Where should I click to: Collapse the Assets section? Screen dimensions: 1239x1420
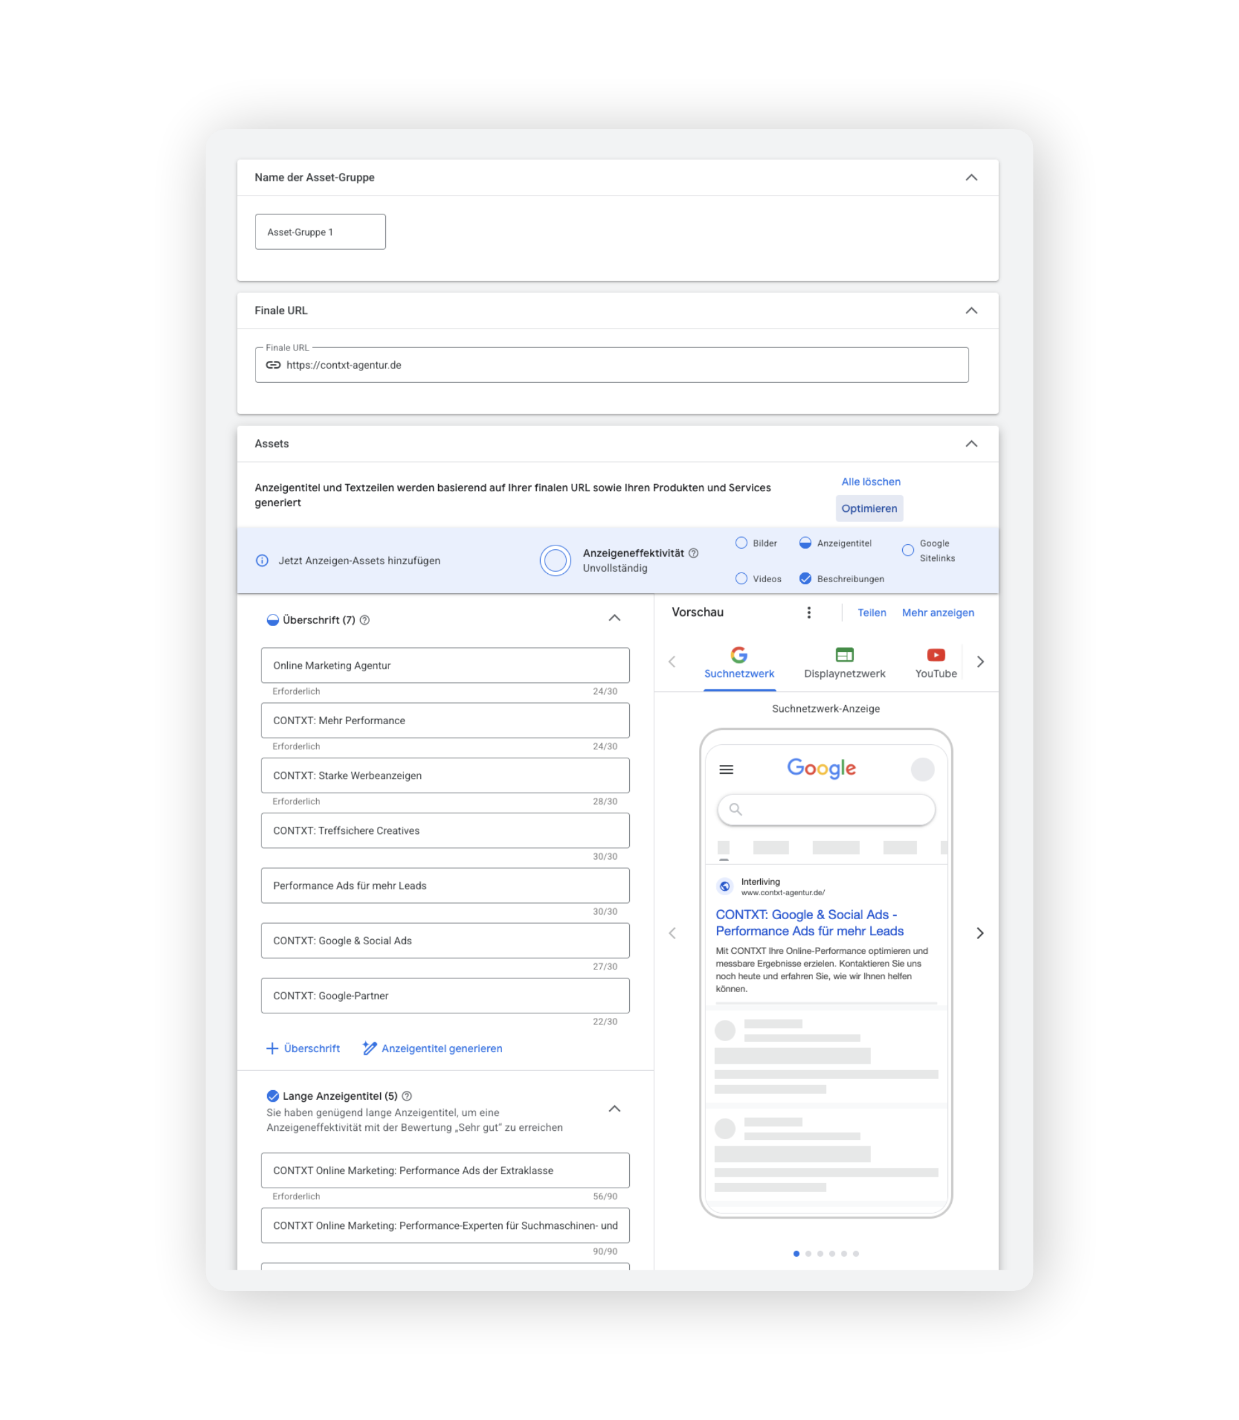tap(971, 444)
